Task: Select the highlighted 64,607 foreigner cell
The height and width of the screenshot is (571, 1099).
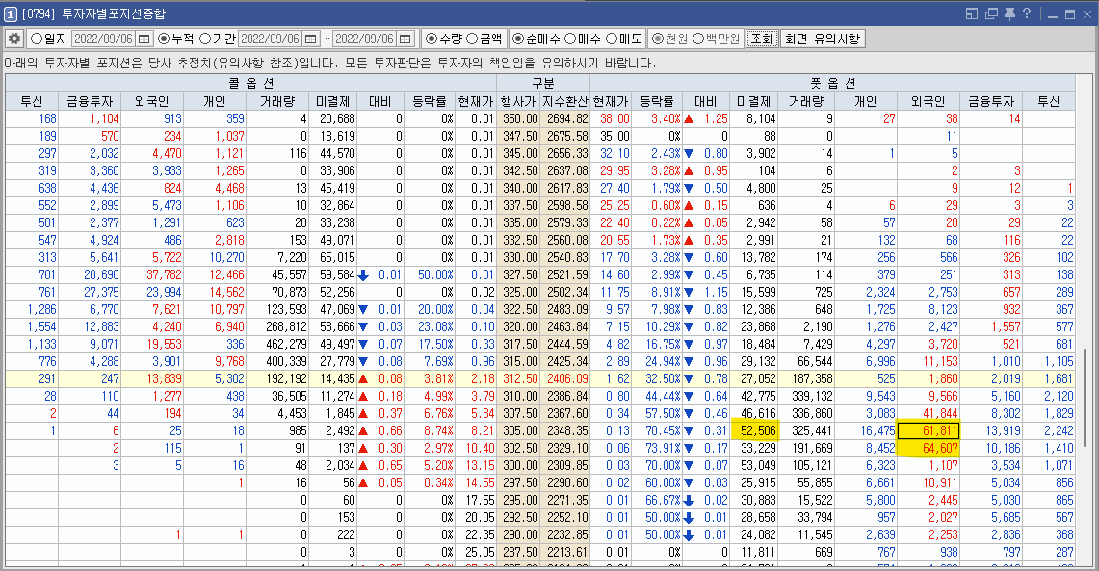Action: click(x=929, y=449)
